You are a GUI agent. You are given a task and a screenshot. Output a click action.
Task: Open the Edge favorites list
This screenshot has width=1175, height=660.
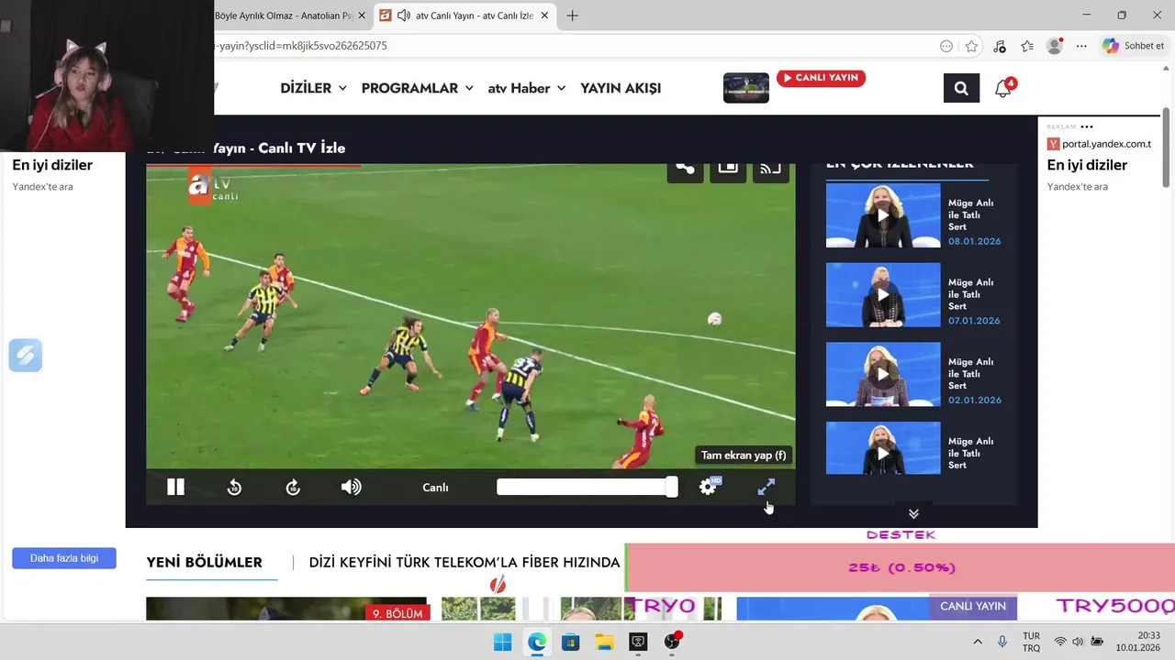tap(1027, 46)
